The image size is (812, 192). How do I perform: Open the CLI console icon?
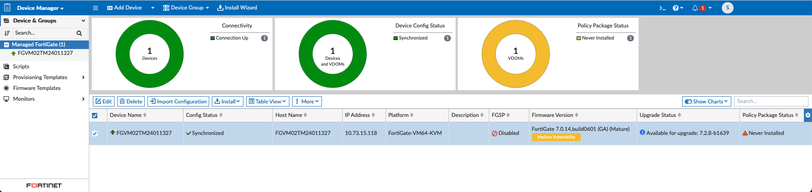pos(662,8)
